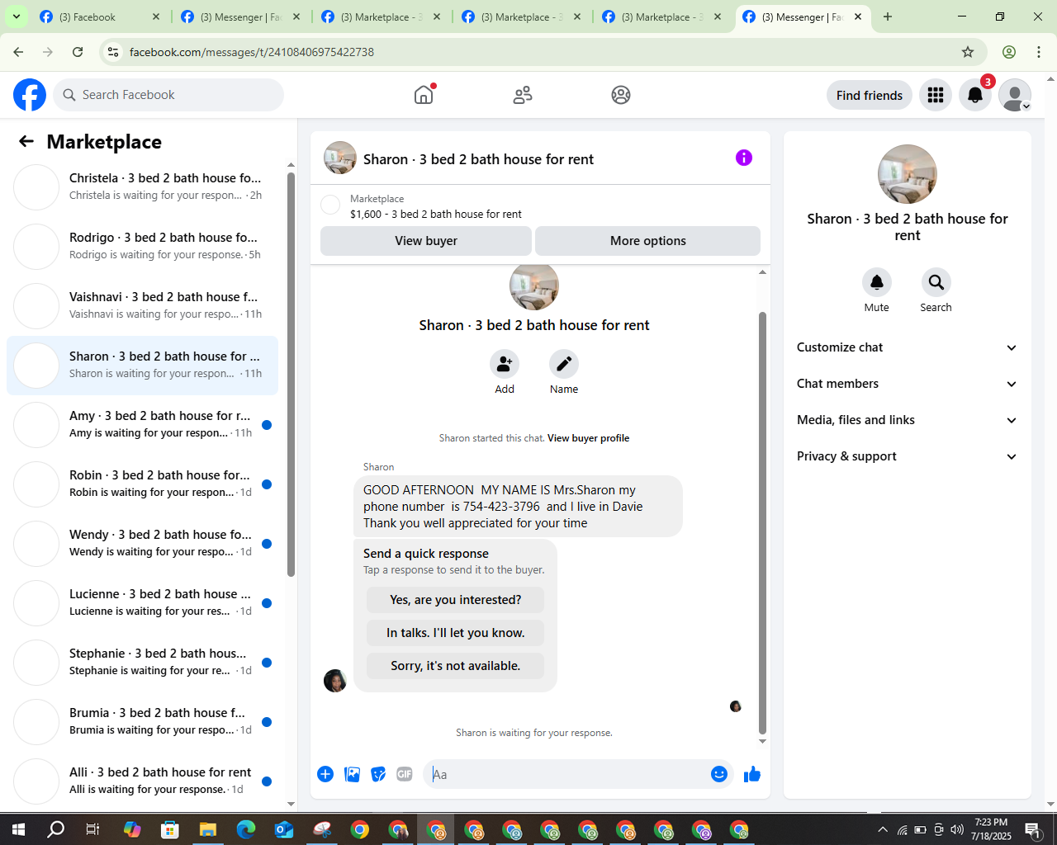The height and width of the screenshot is (845, 1057).
Task: Click the conversation list scrollbar
Action: (x=291, y=375)
